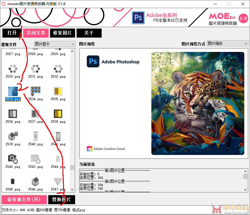Expand the 图片缩放 preview mode dropdown

(x=227, y=43)
